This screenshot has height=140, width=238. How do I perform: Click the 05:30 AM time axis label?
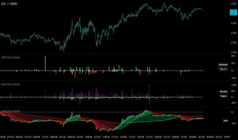(x=10, y=137)
